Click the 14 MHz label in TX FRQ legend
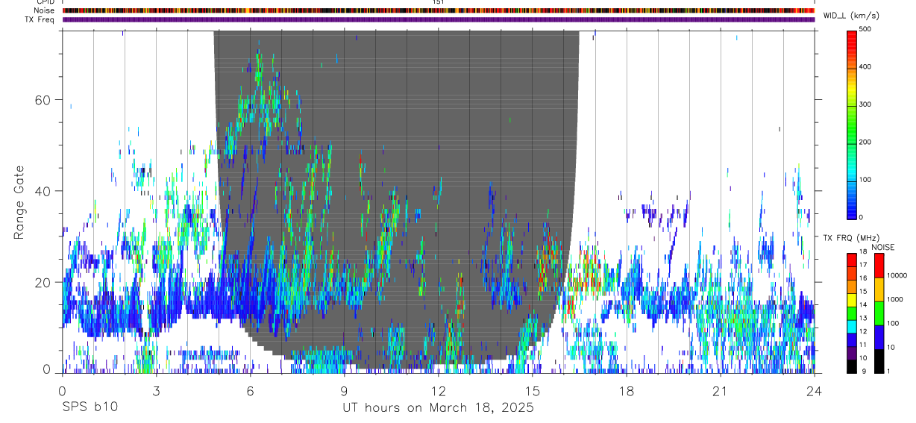This screenshot has width=916, height=423. pyautogui.click(x=864, y=306)
